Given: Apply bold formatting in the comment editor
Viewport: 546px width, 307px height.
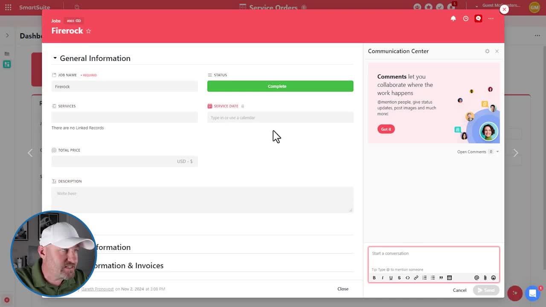Looking at the screenshot, I should [x=374, y=278].
